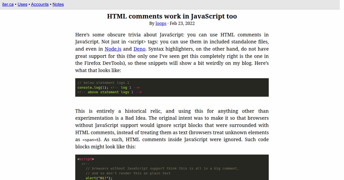Image resolution: width=344 pixels, height=180 pixels.
Task: Click the alert("Hi!") code line
Action: pyautogui.click(x=99, y=178)
